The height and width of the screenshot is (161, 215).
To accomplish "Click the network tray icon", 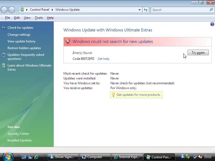I will tap(195, 157).
